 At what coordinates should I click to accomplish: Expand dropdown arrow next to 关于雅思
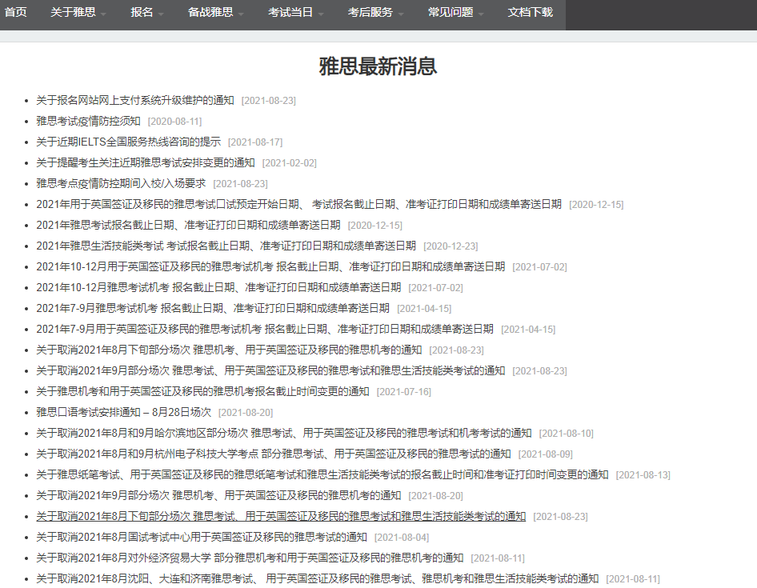(x=103, y=14)
